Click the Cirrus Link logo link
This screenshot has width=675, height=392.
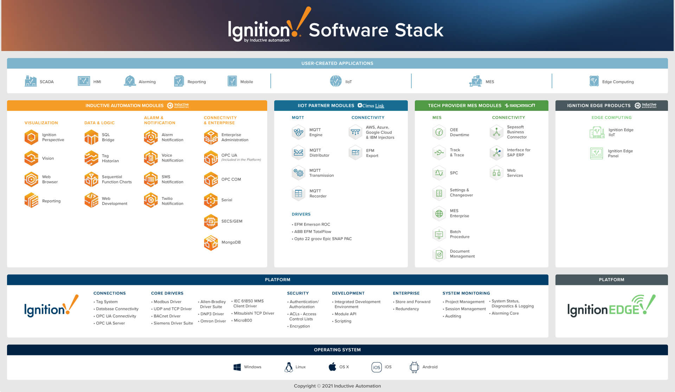tap(371, 106)
